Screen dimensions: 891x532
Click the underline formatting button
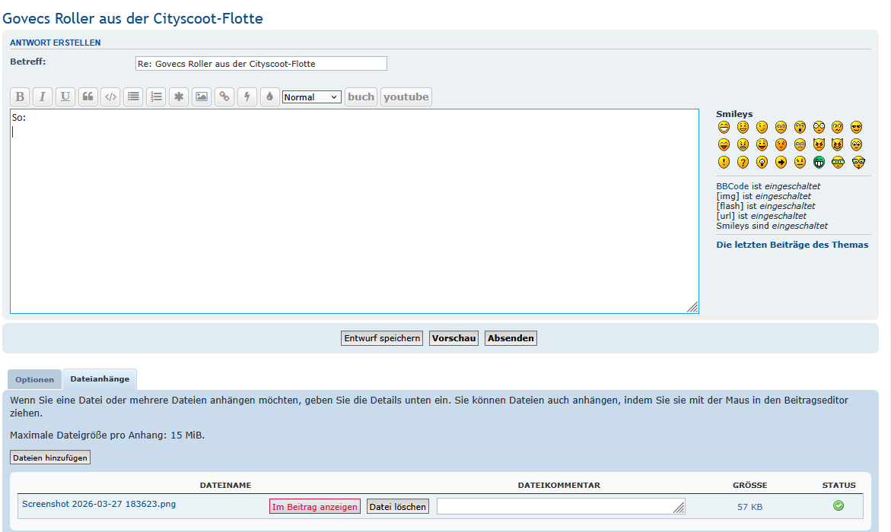pos(65,97)
